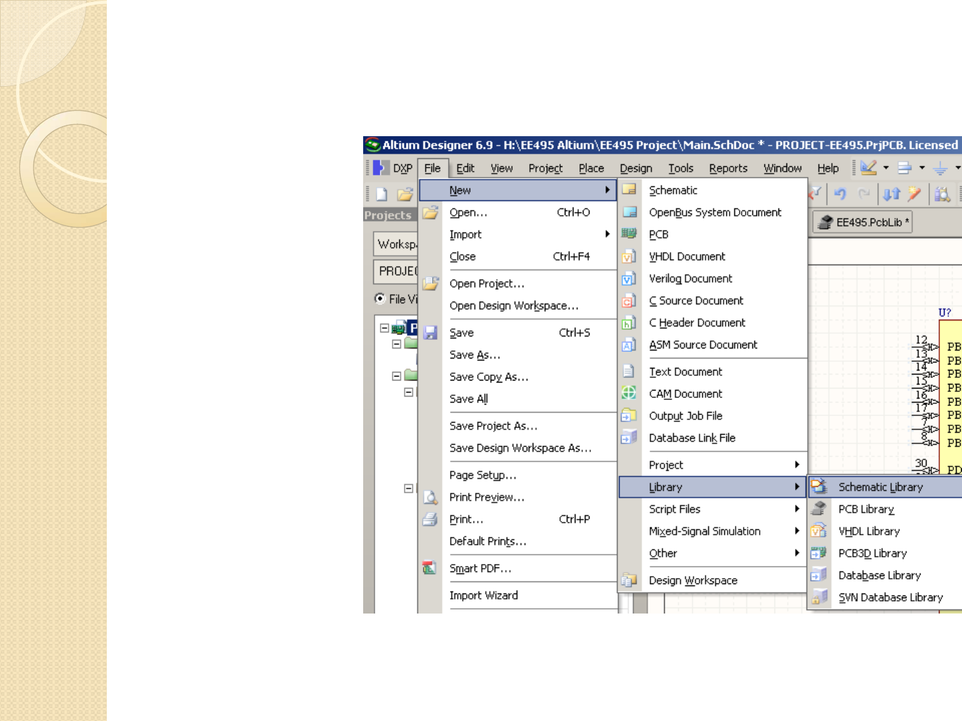Click the Print Preview magnifier icon

430,497
